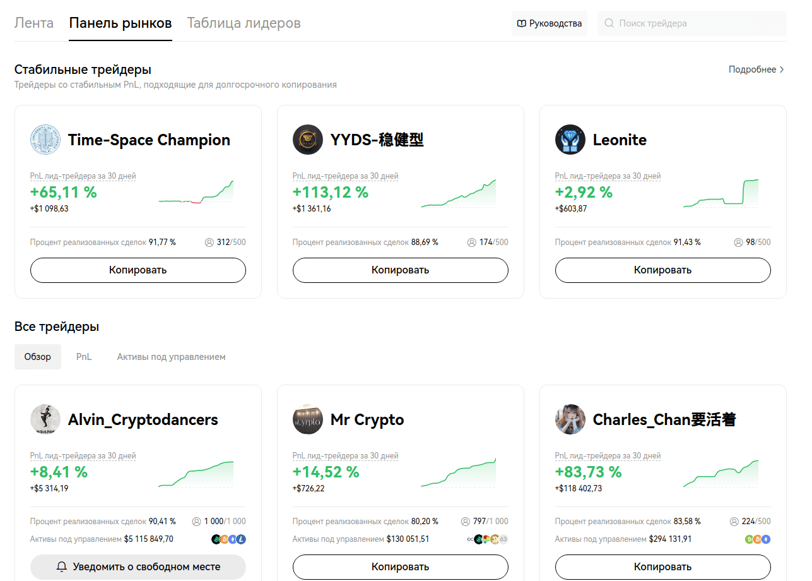Image resolution: width=812 pixels, height=581 pixels.
Task: Switch to the Лента tab
Action: (34, 23)
